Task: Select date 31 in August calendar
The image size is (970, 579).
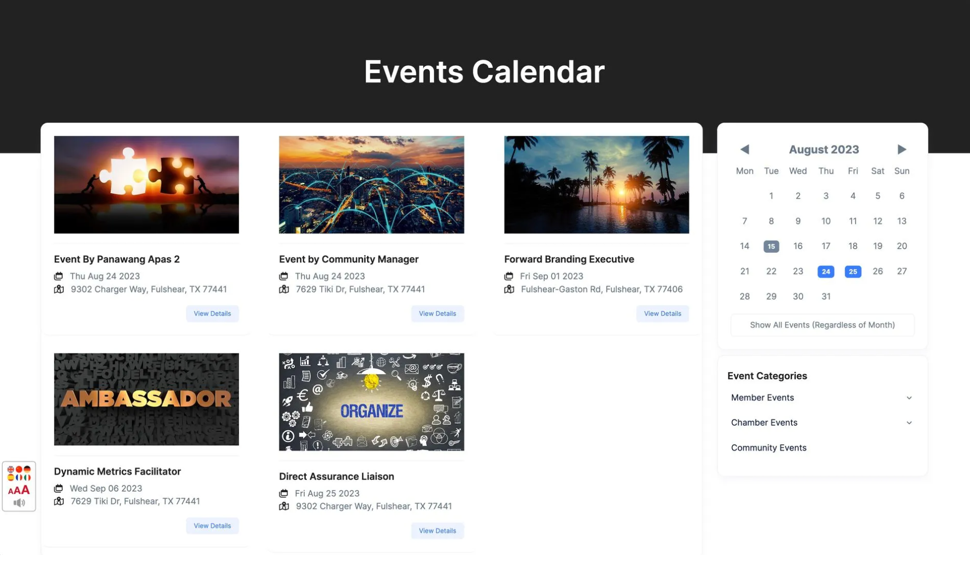Action: (826, 297)
